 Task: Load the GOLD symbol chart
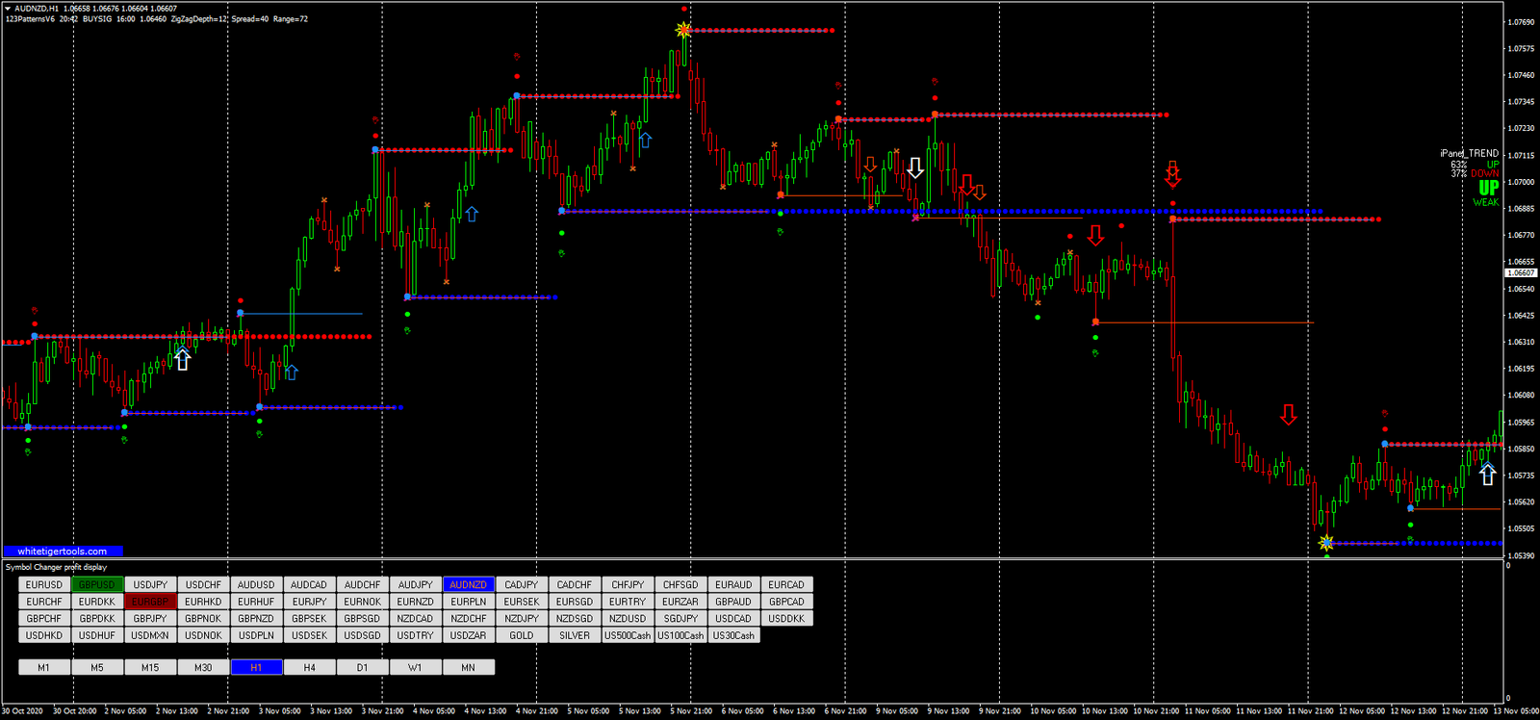coord(522,635)
